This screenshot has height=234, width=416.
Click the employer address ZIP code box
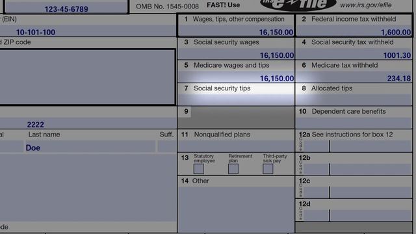coord(87,77)
